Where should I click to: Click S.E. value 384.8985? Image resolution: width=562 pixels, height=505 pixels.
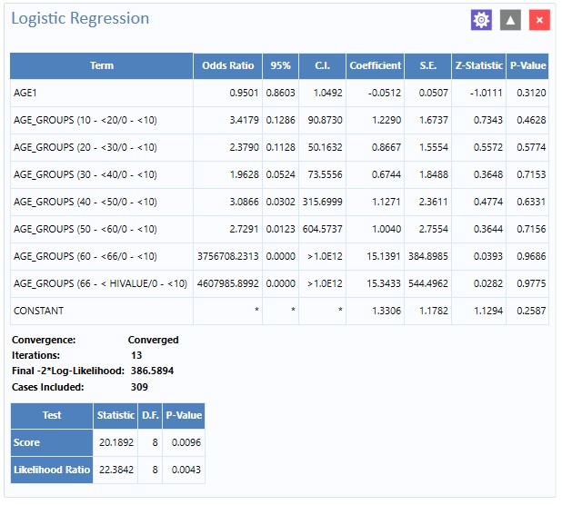pyautogui.click(x=428, y=256)
